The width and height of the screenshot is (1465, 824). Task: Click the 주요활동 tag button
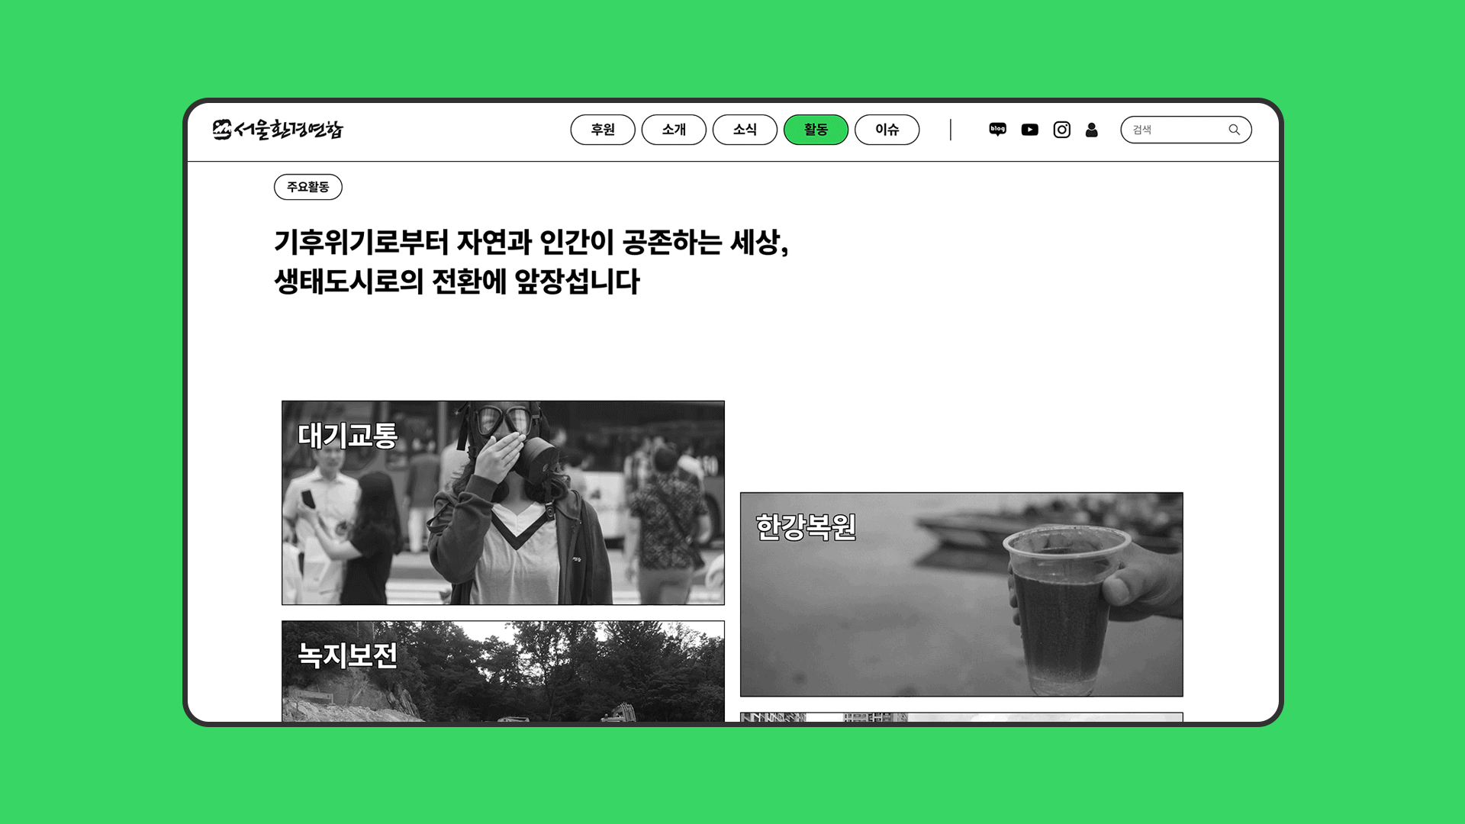[x=307, y=187]
